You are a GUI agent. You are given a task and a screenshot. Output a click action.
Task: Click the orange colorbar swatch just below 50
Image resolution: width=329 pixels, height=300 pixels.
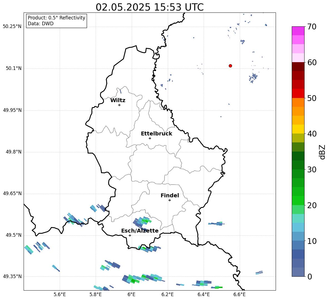[298, 102]
